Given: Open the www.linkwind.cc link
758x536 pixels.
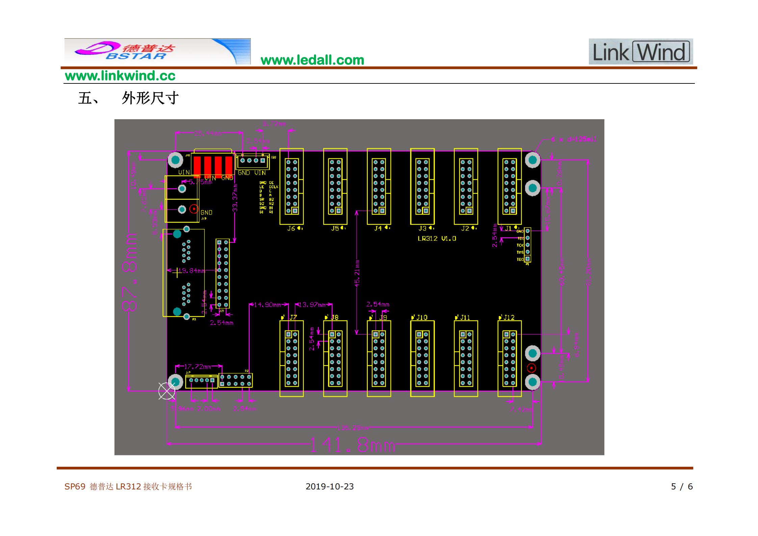Looking at the screenshot, I should 120,76.
